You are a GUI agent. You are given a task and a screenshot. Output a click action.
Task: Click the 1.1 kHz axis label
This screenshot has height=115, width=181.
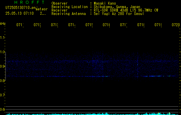pyautogui.click(x=2, y=37)
